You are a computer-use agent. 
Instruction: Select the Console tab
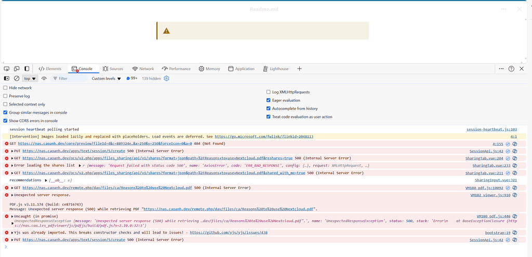tap(83, 69)
